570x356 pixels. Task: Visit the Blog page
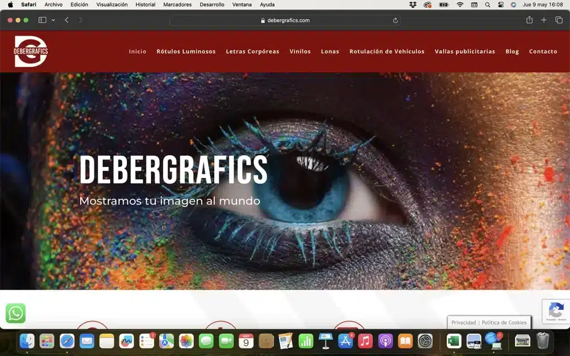(x=512, y=52)
